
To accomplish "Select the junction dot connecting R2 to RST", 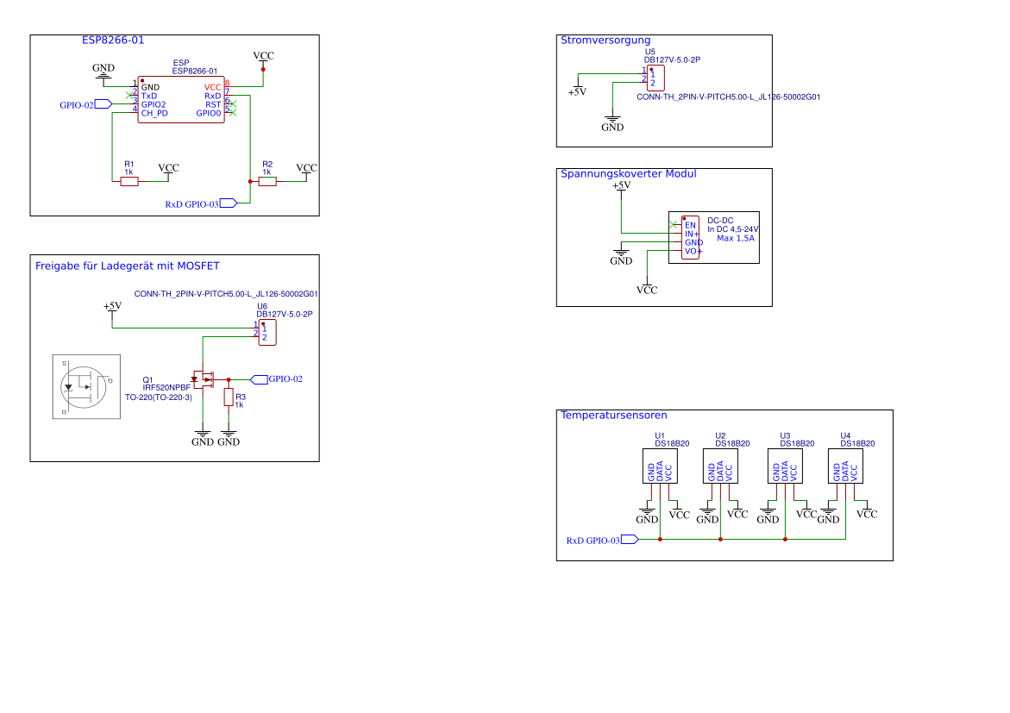I will coord(250,181).
